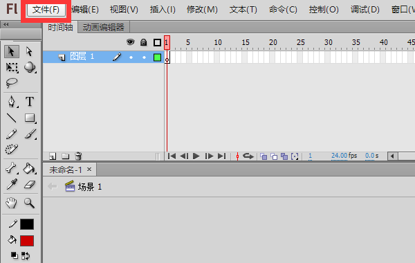Toggle Onion Skin button
The image size is (415, 263).
(x=264, y=156)
